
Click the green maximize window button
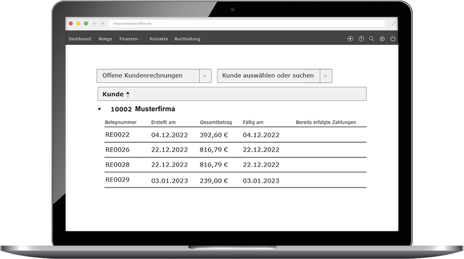86,23
